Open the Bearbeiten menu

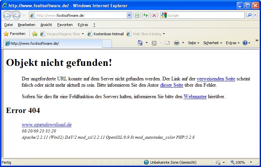[27, 25]
